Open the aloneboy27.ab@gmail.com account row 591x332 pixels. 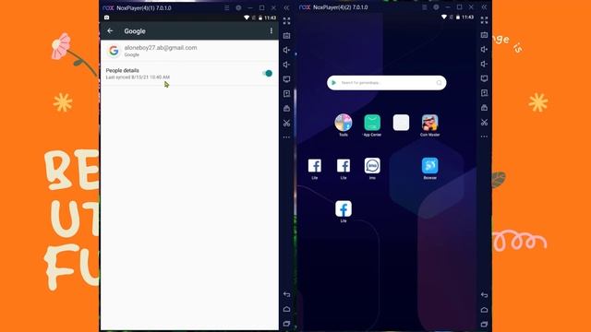(x=189, y=51)
